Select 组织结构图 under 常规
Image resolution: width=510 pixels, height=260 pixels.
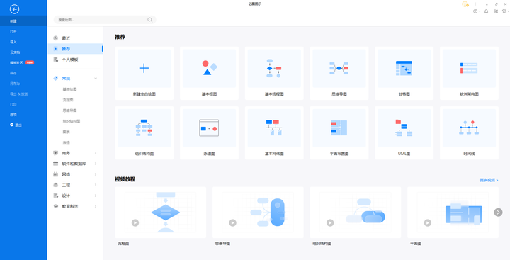click(72, 121)
